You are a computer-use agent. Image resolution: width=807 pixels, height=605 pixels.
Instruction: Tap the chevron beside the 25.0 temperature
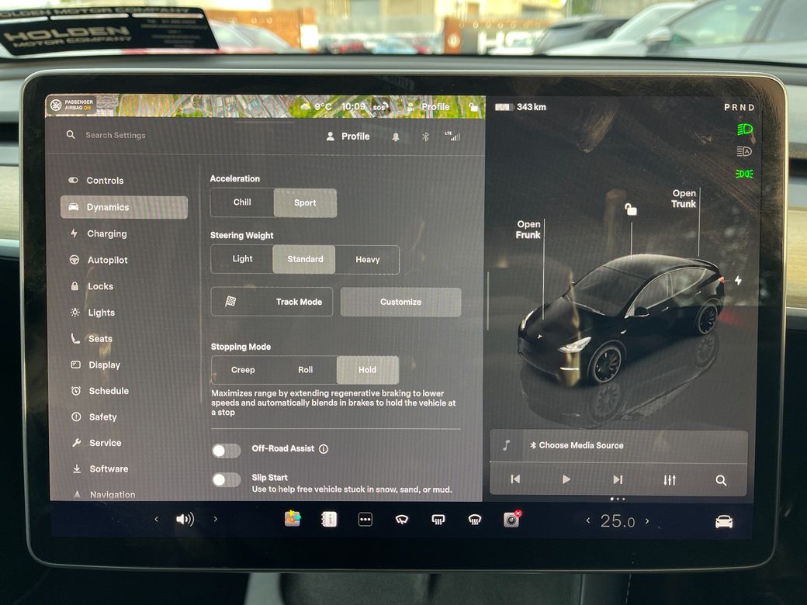coord(649,520)
